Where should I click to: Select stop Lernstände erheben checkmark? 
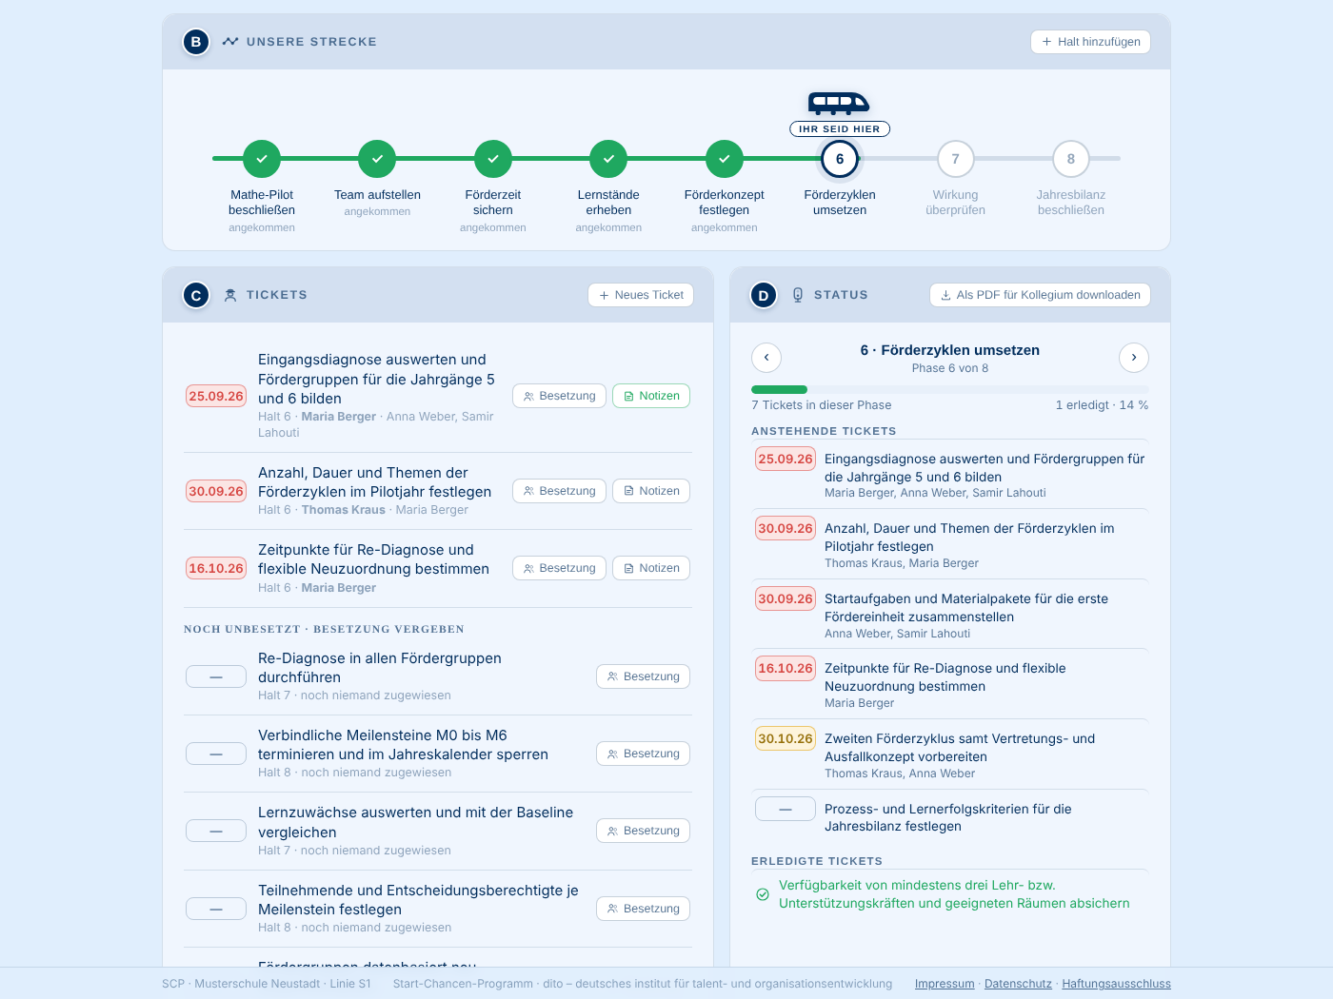[608, 159]
